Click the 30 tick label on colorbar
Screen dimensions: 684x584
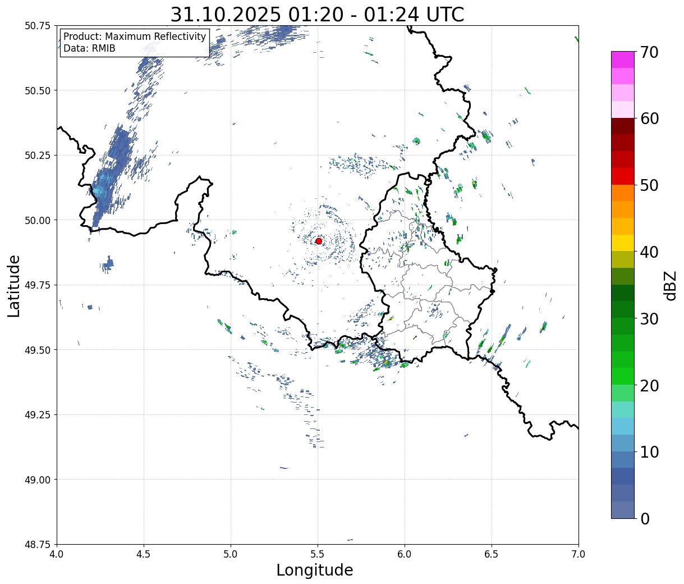649,319
